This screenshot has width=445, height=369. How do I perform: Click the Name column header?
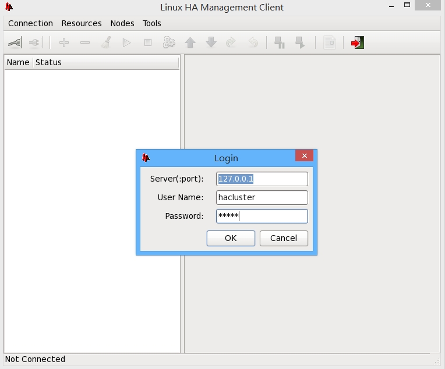click(18, 62)
